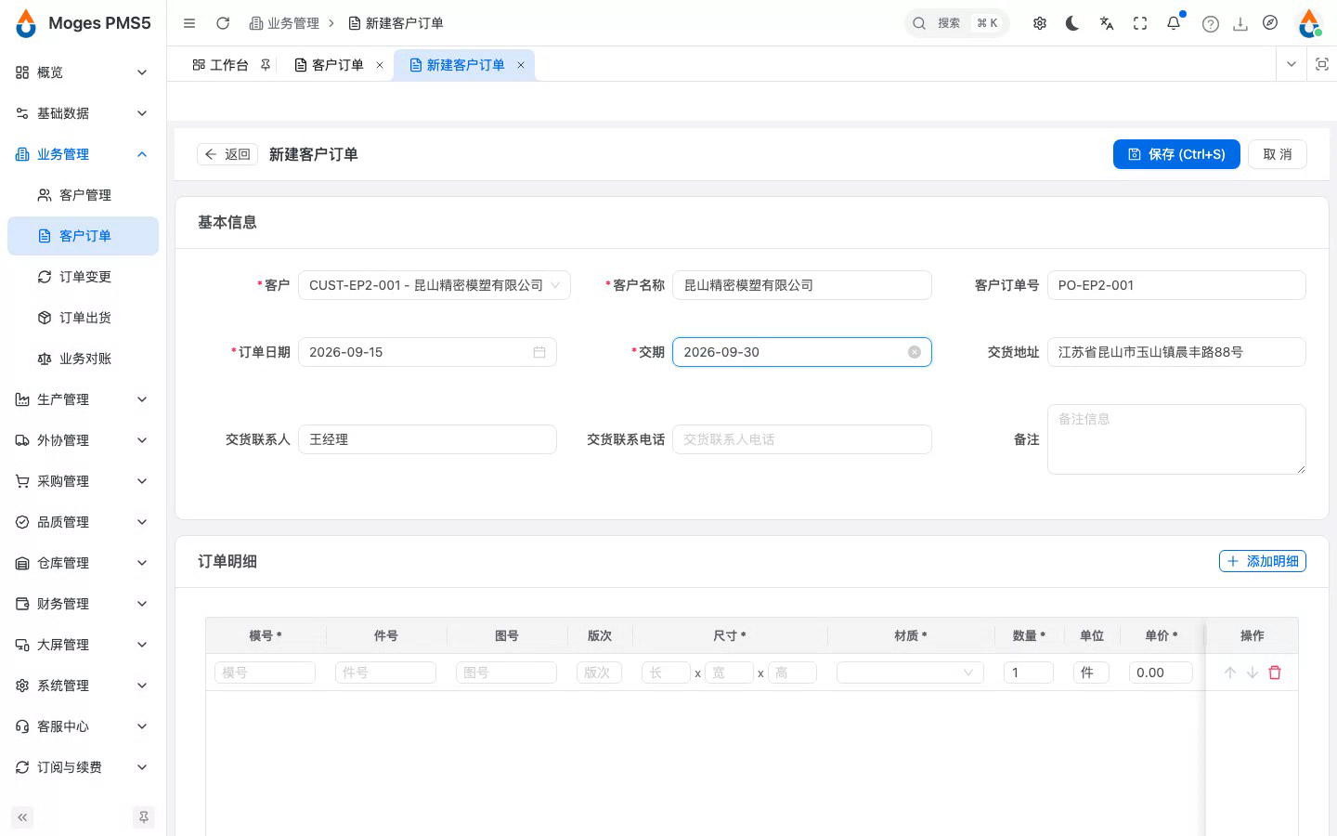1337x836 pixels.
Task: Maximize content area icon beside tabs
Action: (x=1322, y=64)
